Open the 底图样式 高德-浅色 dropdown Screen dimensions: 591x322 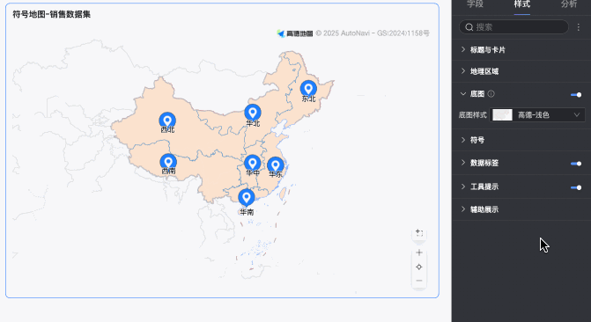[537, 115]
